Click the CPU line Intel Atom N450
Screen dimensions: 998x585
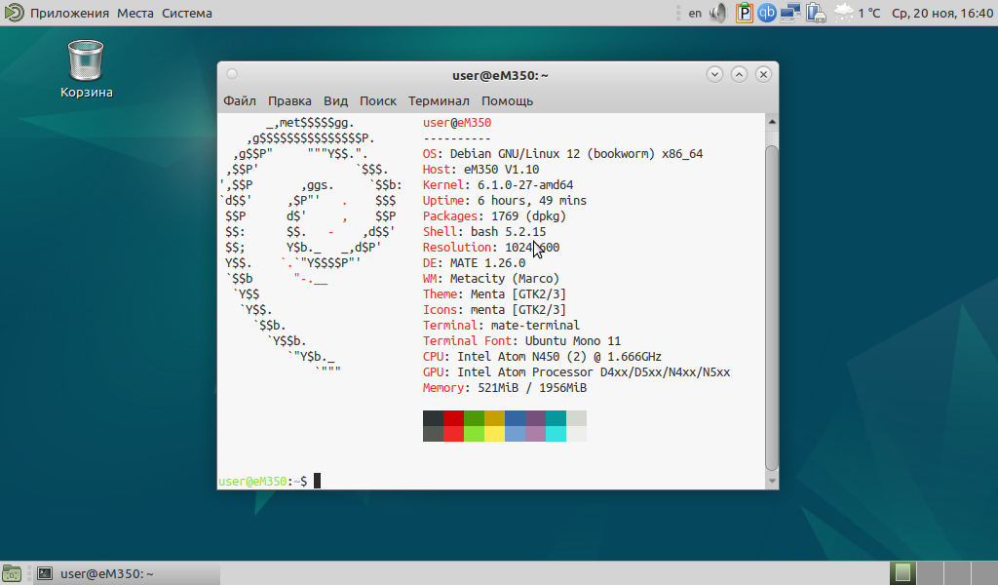[542, 357]
